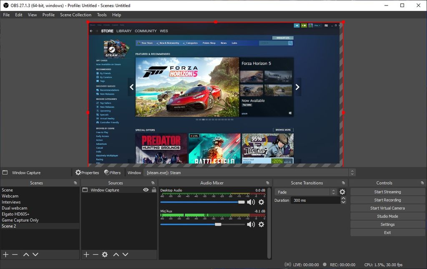
Task: Increase the transition Duration with the stepper
Action: [343, 198]
